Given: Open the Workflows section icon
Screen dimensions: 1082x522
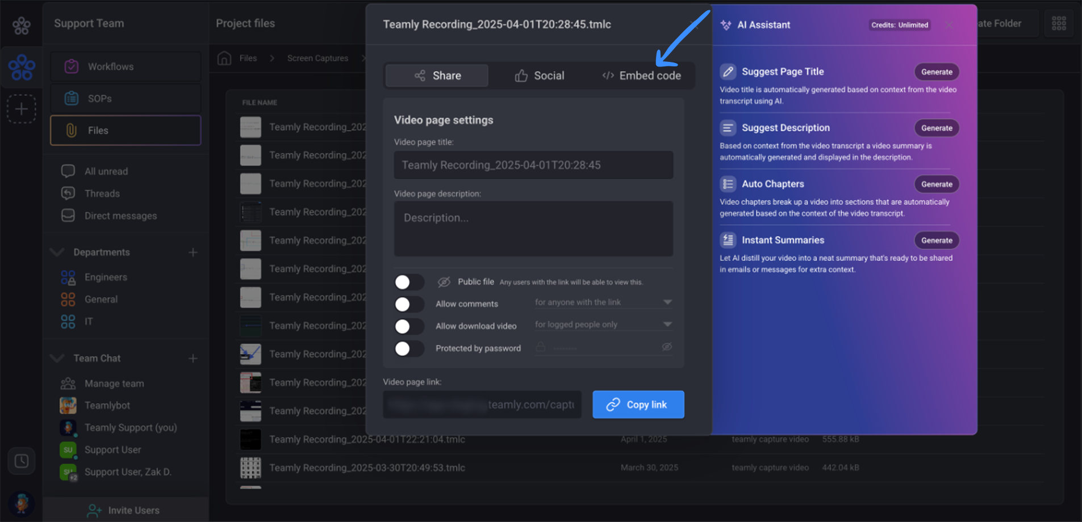Looking at the screenshot, I should tap(71, 66).
